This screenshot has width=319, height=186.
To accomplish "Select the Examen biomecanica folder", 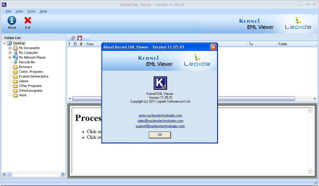I will (34, 76).
